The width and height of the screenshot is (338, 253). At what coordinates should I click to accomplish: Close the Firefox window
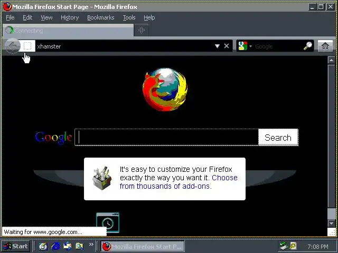pos(331,7)
